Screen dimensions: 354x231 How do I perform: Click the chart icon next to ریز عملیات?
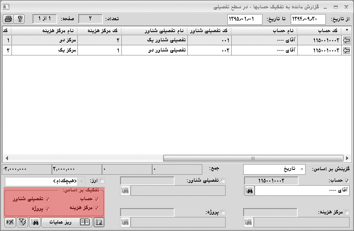pos(99,222)
